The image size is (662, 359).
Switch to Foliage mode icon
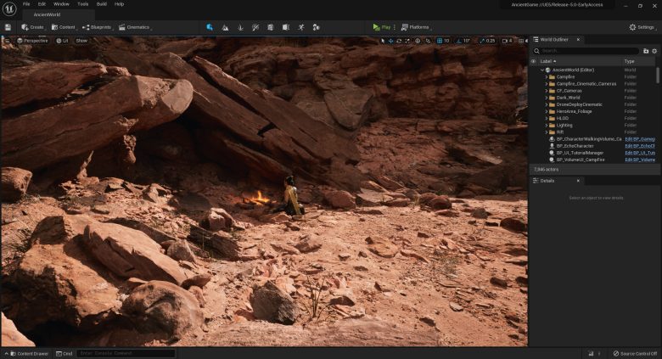240,27
